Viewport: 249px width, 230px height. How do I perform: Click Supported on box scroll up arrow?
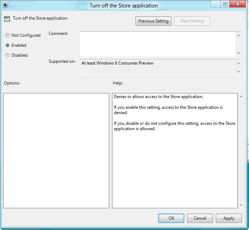[239, 63]
